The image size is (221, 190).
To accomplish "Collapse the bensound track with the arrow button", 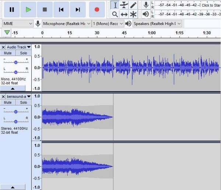I will pyautogui.click(x=13, y=187).
